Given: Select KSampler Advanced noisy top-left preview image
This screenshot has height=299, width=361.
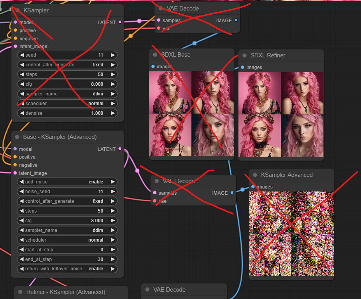Looking at the screenshot, I should pyautogui.click(x=270, y=213).
